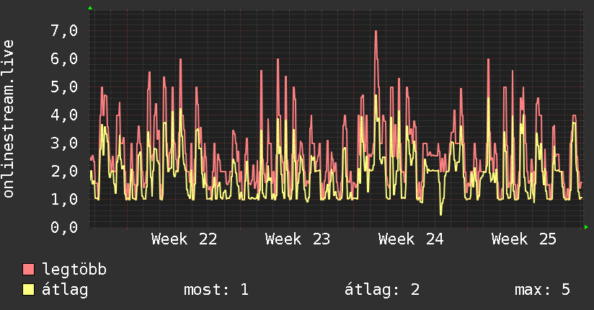Click the pink legtöbb legend swatch

pos(28,270)
